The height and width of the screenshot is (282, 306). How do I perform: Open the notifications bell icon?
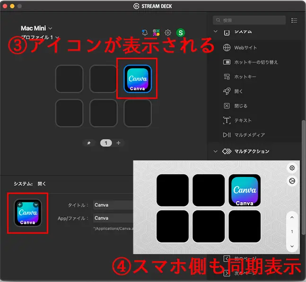pos(145,33)
